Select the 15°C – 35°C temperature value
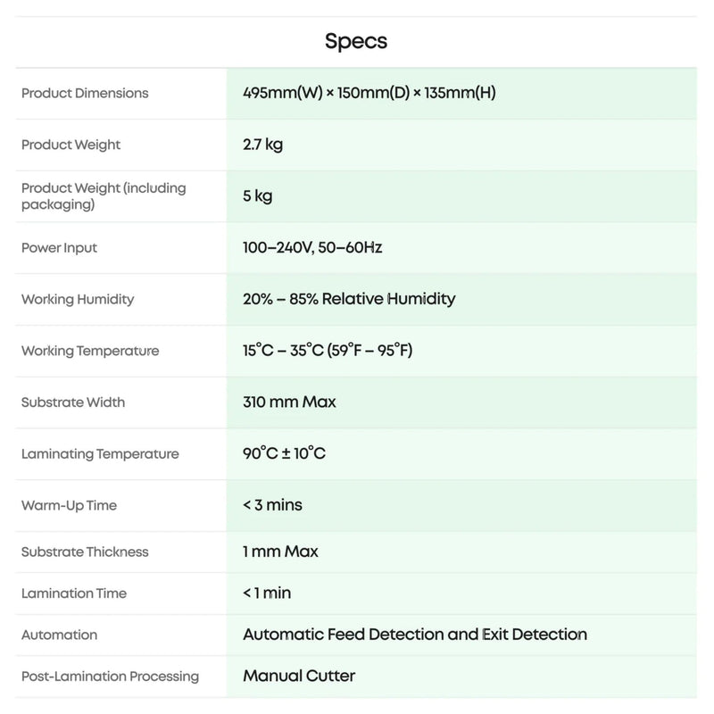This screenshot has width=714, height=714. coord(328,351)
